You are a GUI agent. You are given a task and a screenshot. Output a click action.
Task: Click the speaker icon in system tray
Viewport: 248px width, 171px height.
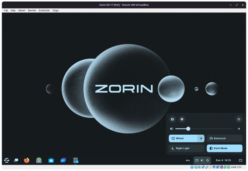[202, 160]
